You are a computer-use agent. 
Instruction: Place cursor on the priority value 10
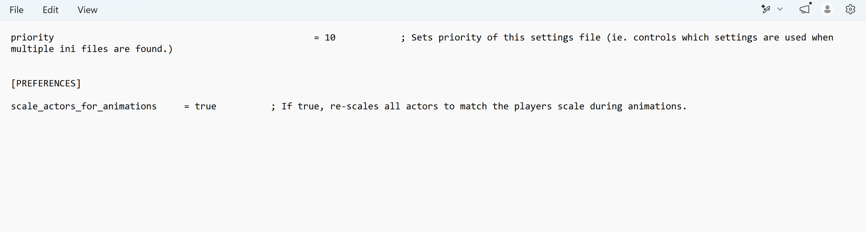pyautogui.click(x=330, y=37)
